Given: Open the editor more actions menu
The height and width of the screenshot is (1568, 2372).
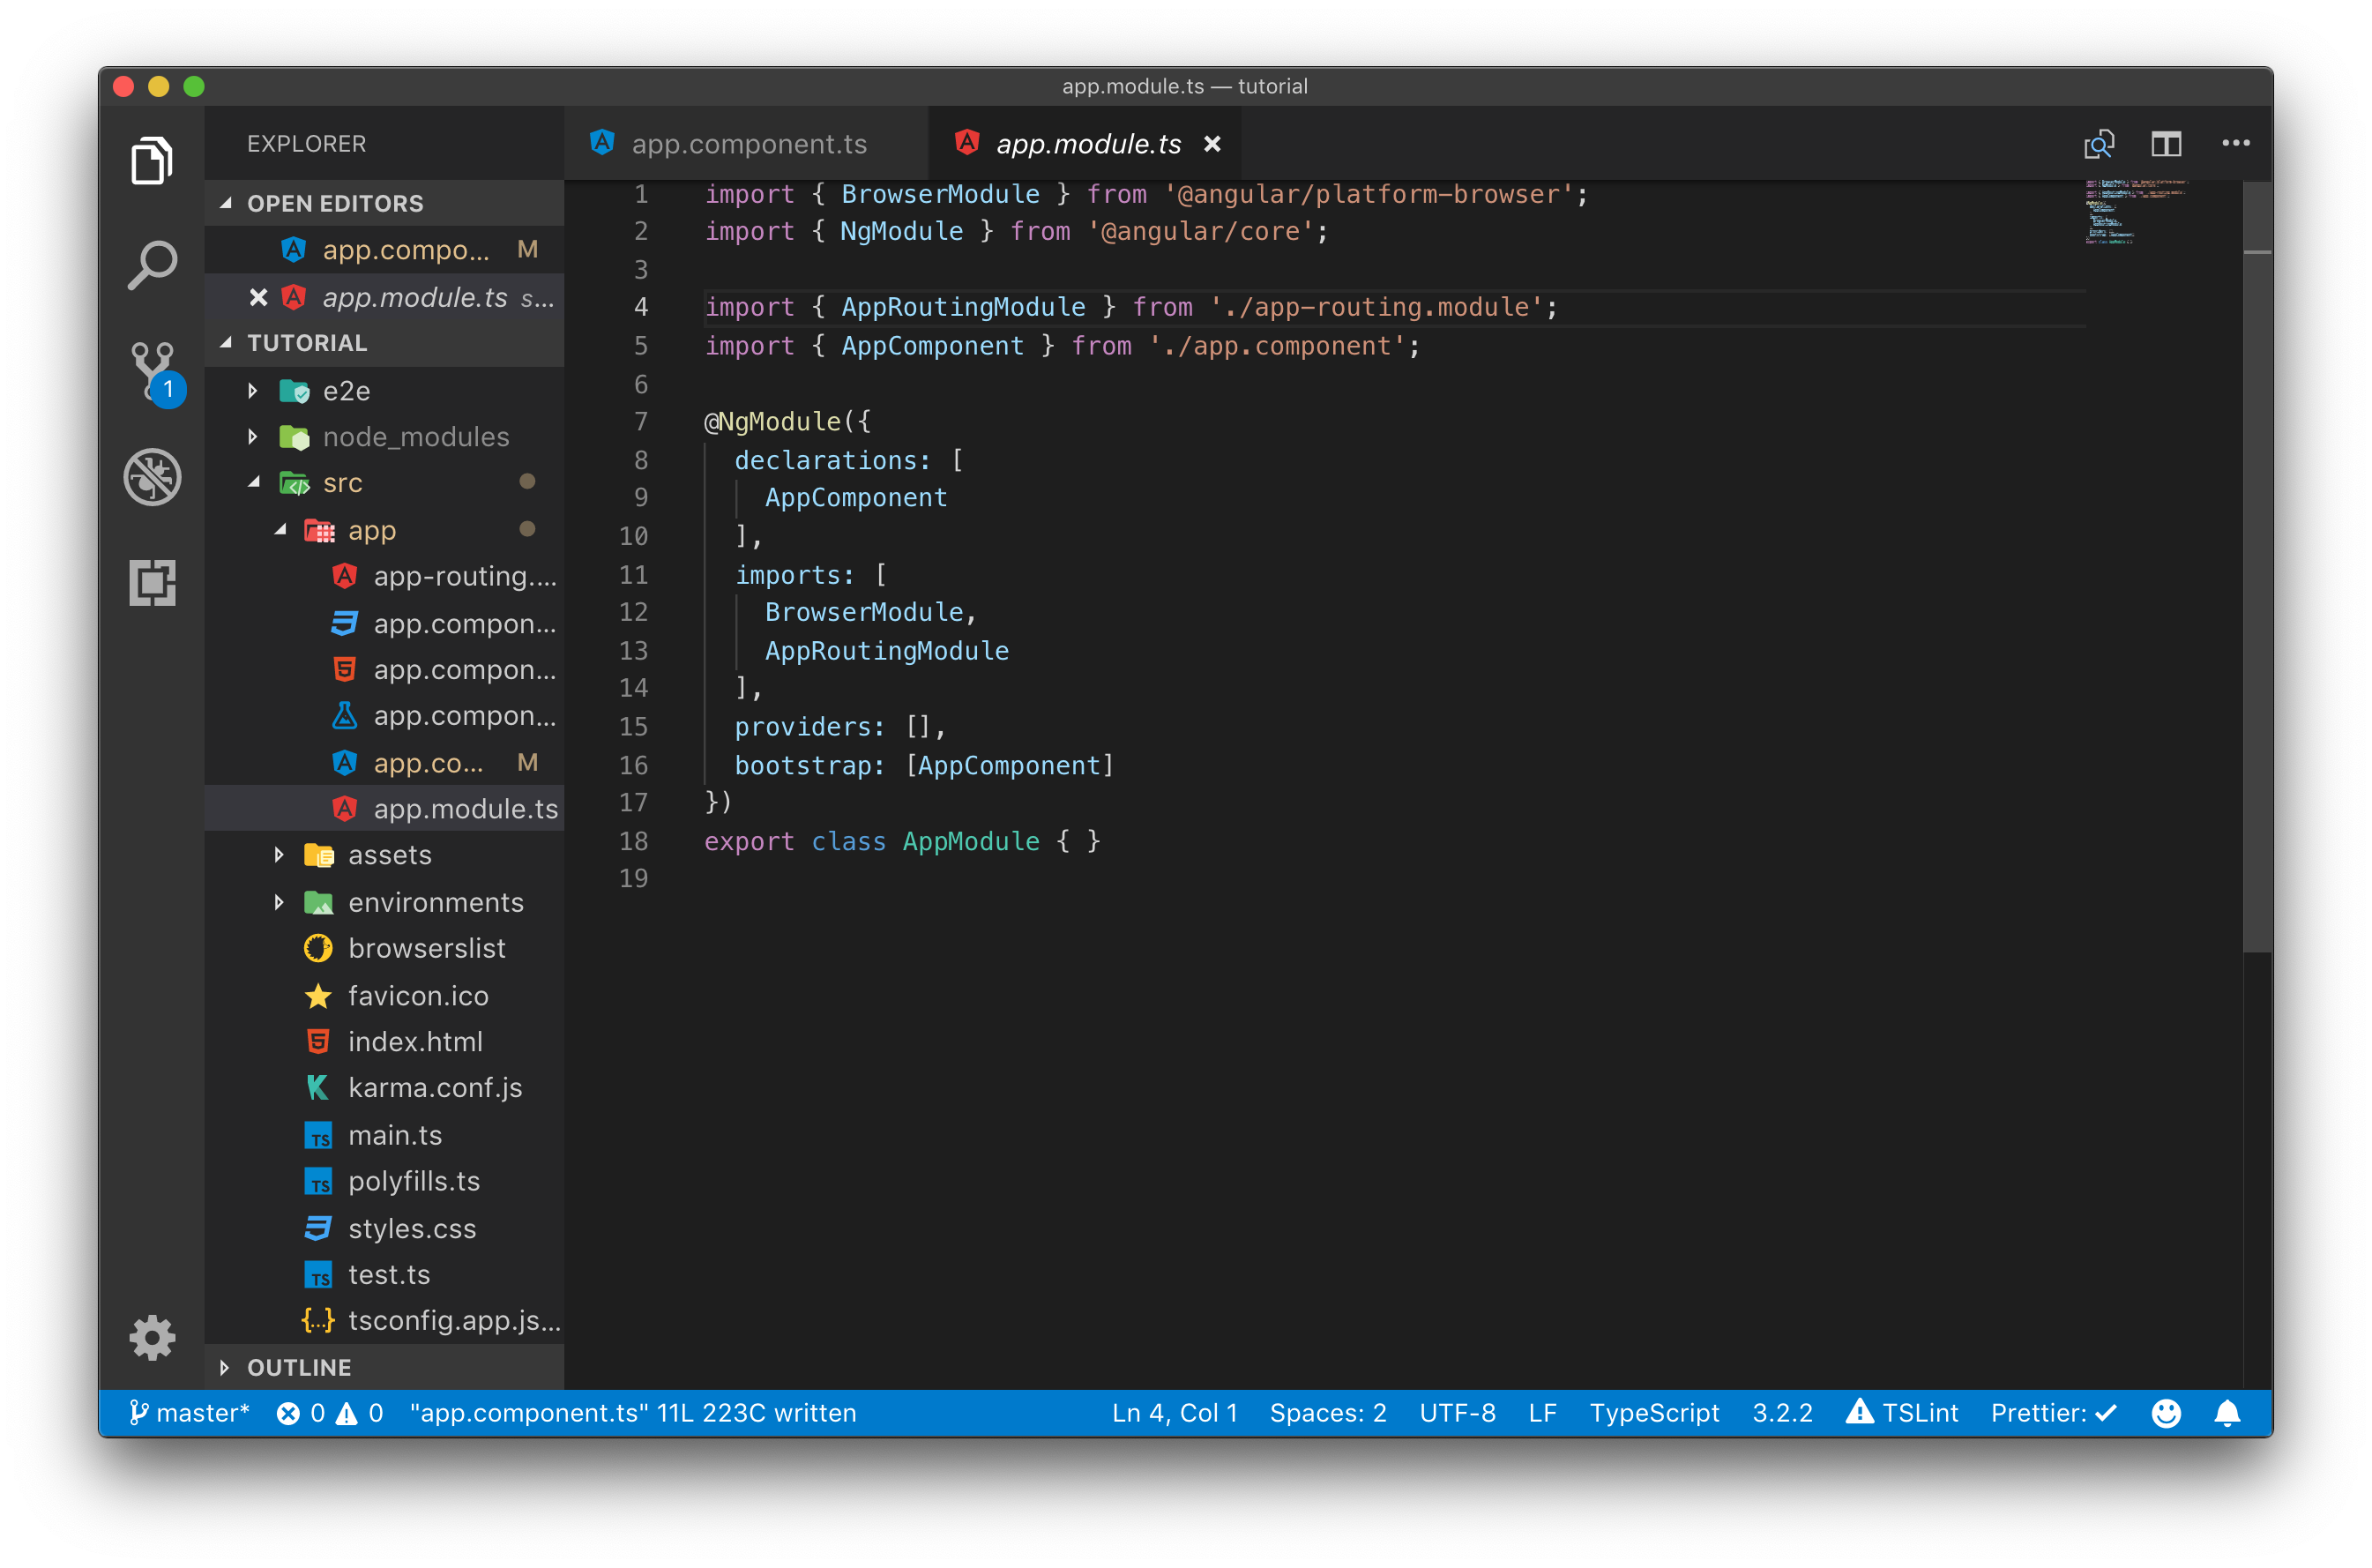Looking at the screenshot, I should tap(2235, 143).
